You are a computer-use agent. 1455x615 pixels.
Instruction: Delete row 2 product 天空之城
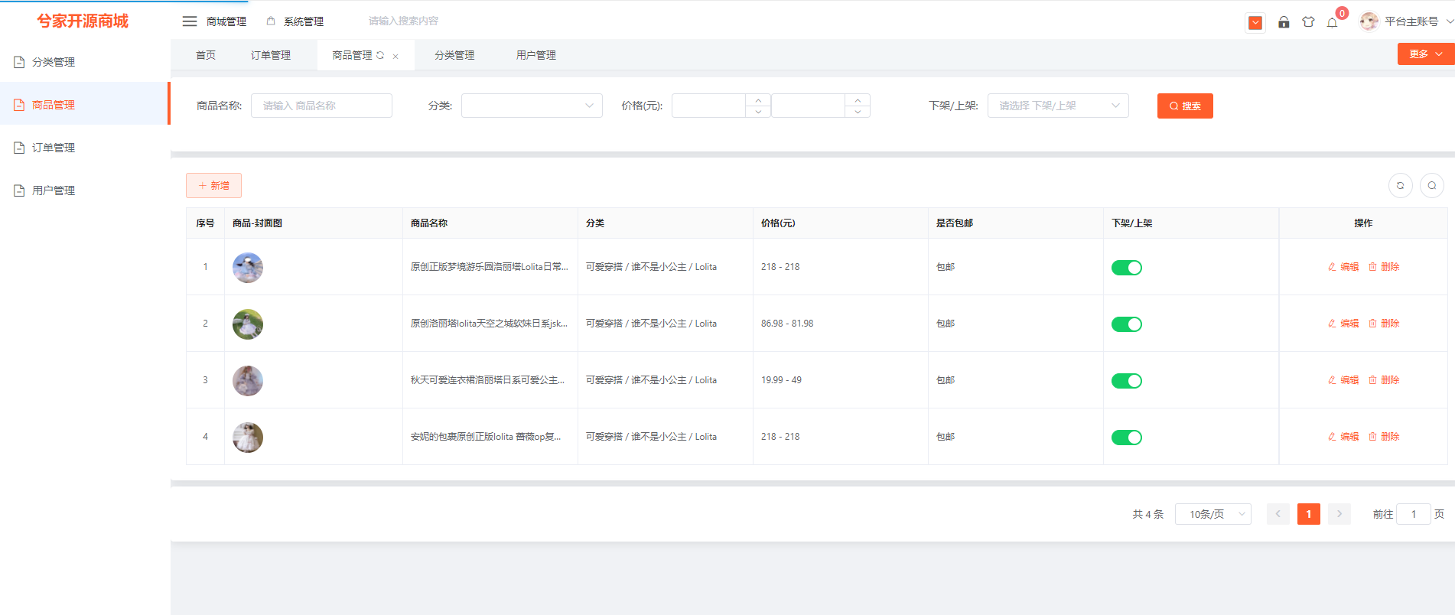[x=1384, y=324]
